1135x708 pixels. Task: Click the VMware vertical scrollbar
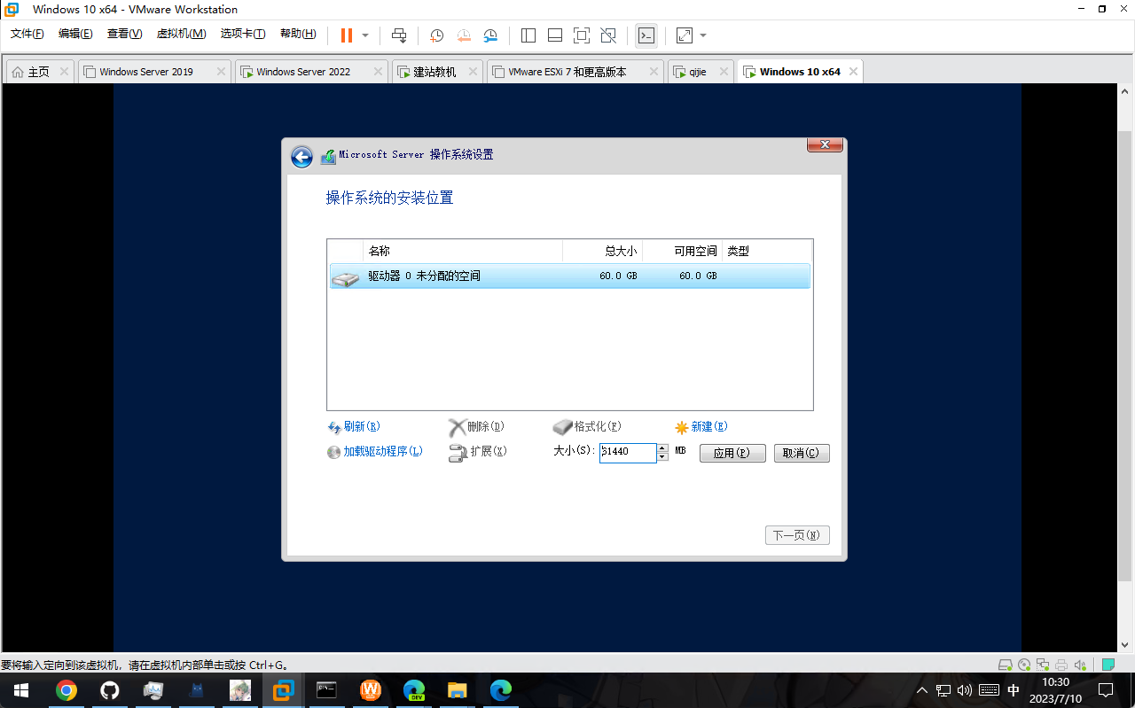(1124, 356)
